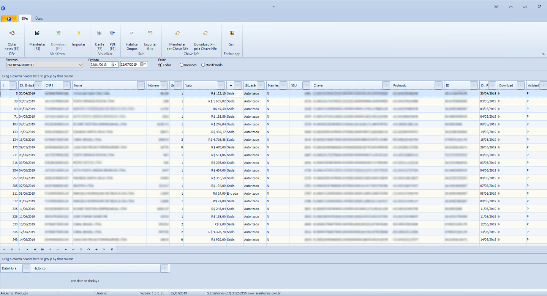Click the Manifestar [F3] ribbon icon

(x=37, y=33)
